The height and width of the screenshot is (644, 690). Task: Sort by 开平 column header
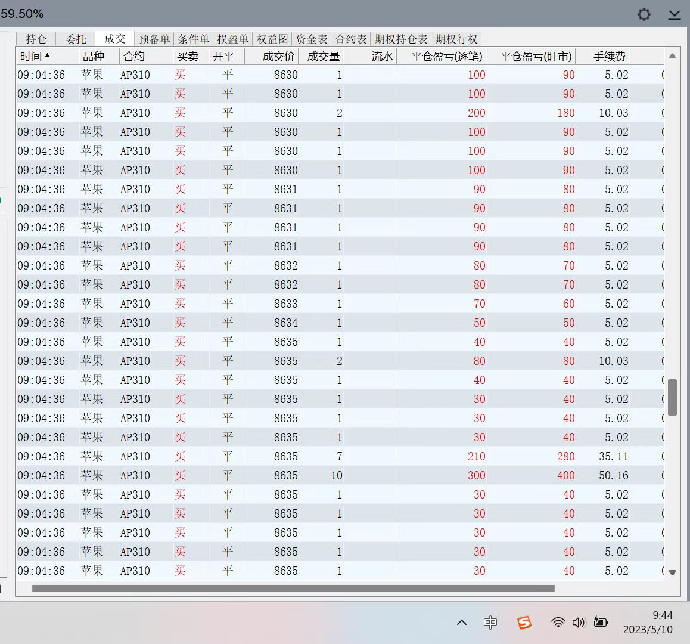226,57
